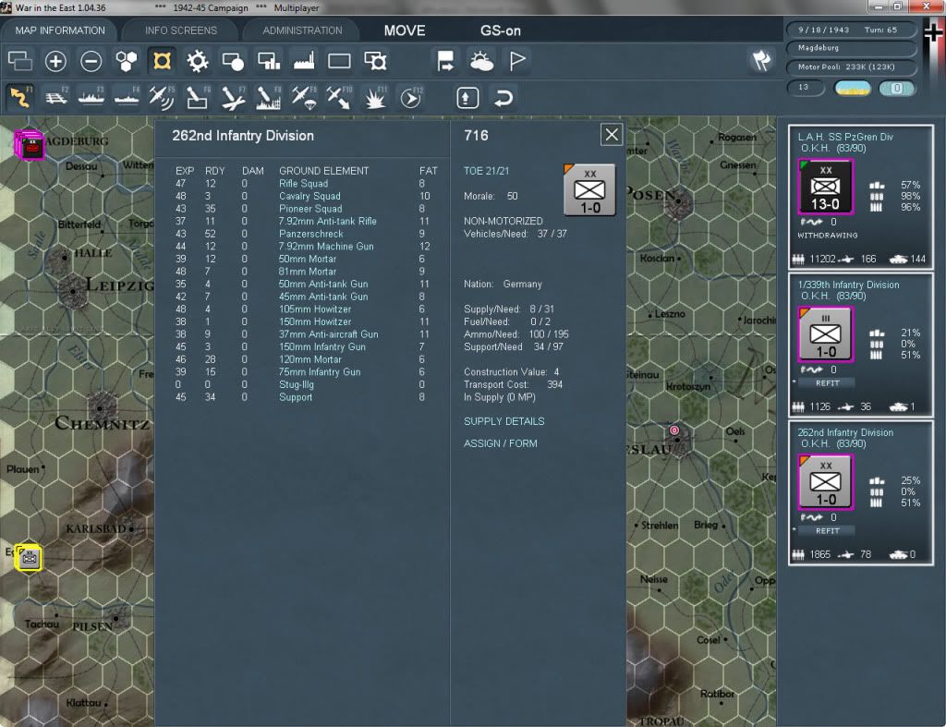This screenshot has height=727, width=946.
Task: Click the End Turn (F12) icon
Action: 410,97
